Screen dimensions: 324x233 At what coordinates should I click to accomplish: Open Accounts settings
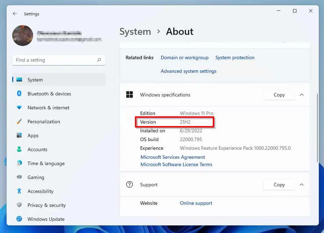pos(59,149)
